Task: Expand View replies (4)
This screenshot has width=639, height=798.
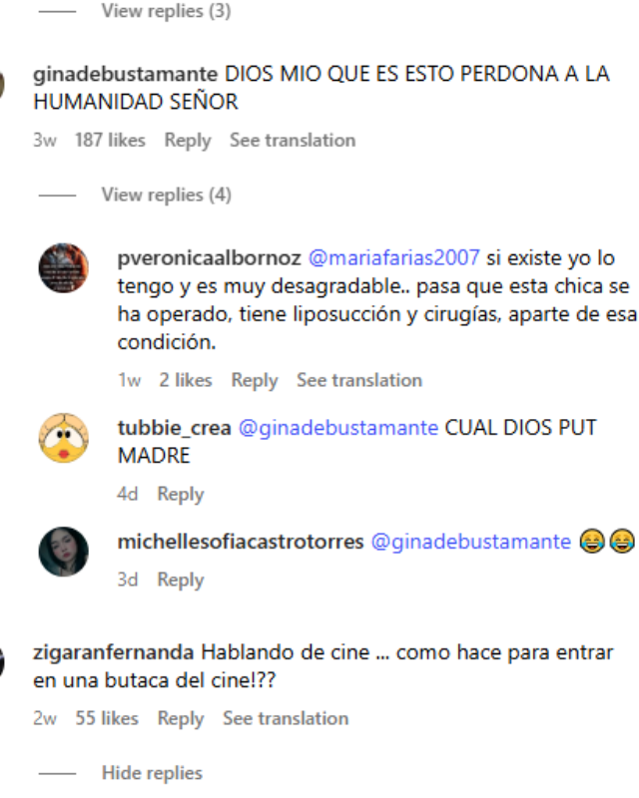Action: pos(166,195)
